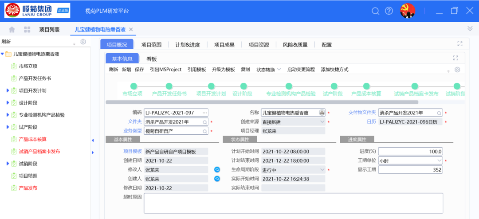Image resolution: width=479 pixels, height=219 pixels.
Task: Maximize the 项目概况 panel with fullscreen icon
Action: tap(460, 44)
